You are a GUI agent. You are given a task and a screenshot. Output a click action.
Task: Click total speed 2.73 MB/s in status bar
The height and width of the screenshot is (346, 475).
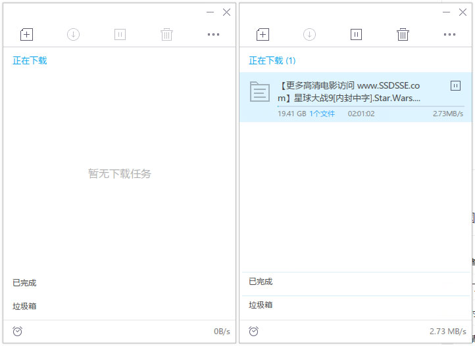448,332
